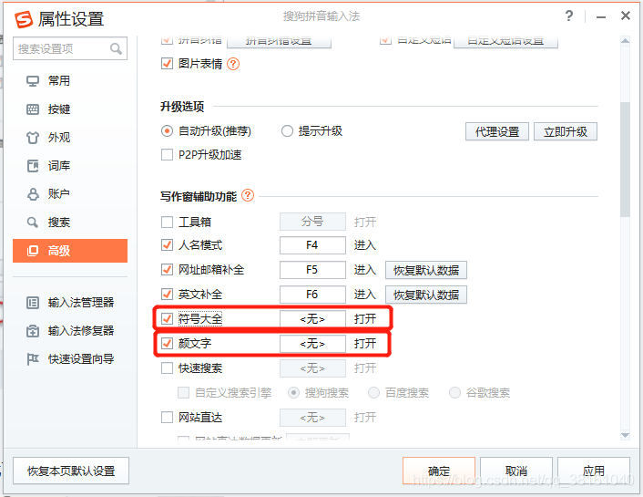Screen dimensions: 643x497
Task: Select 百度搜索 radio option
Action: point(373,393)
